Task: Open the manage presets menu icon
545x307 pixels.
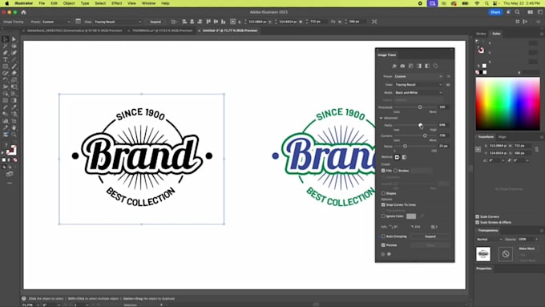Action: [x=448, y=76]
